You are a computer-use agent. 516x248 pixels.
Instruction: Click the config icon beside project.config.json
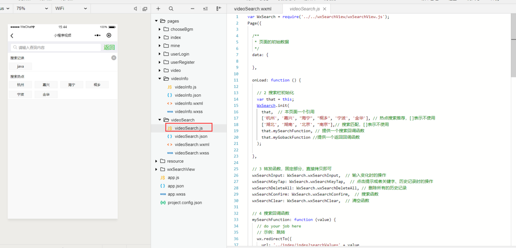pyautogui.click(x=163, y=203)
